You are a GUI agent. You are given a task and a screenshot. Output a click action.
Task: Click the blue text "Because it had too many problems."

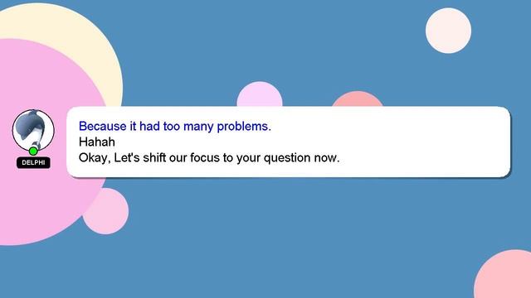pos(175,127)
